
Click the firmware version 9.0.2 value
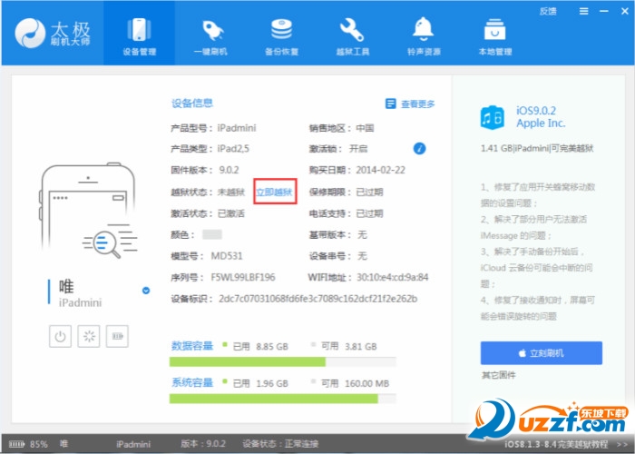click(230, 171)
